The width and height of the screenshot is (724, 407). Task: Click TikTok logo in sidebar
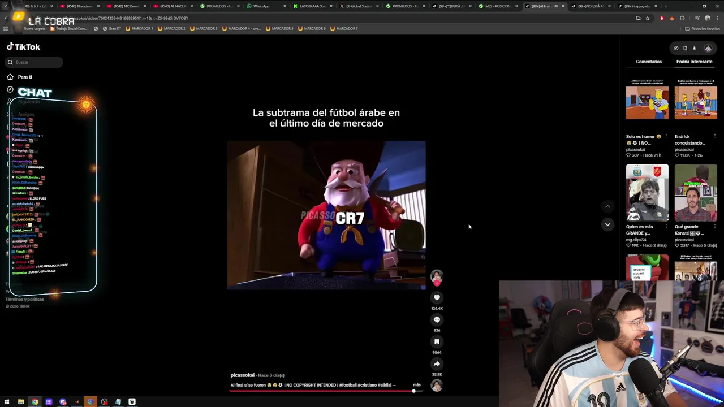(x=23, y=47)
